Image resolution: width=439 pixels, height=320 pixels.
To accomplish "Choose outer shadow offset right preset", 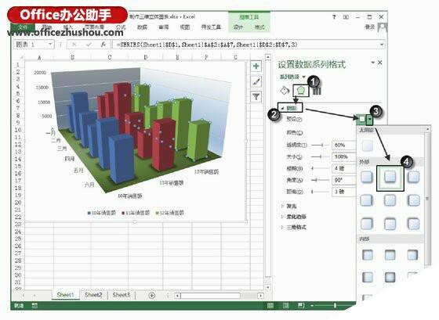I will [367, 200].
